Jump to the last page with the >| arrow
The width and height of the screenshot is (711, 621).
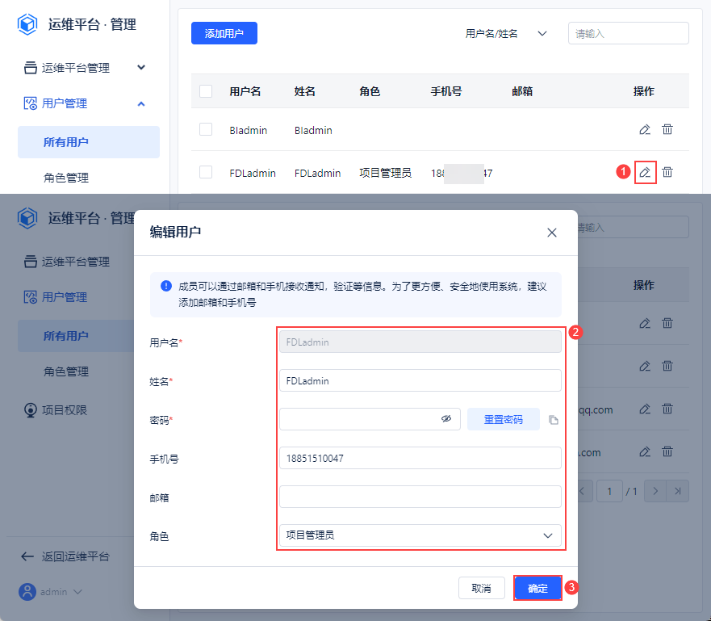(678, 491)
